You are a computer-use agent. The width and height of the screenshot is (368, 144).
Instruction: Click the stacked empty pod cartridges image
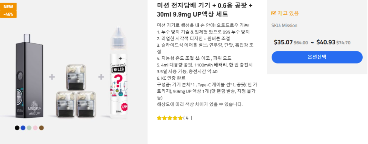tap(74, 90)
